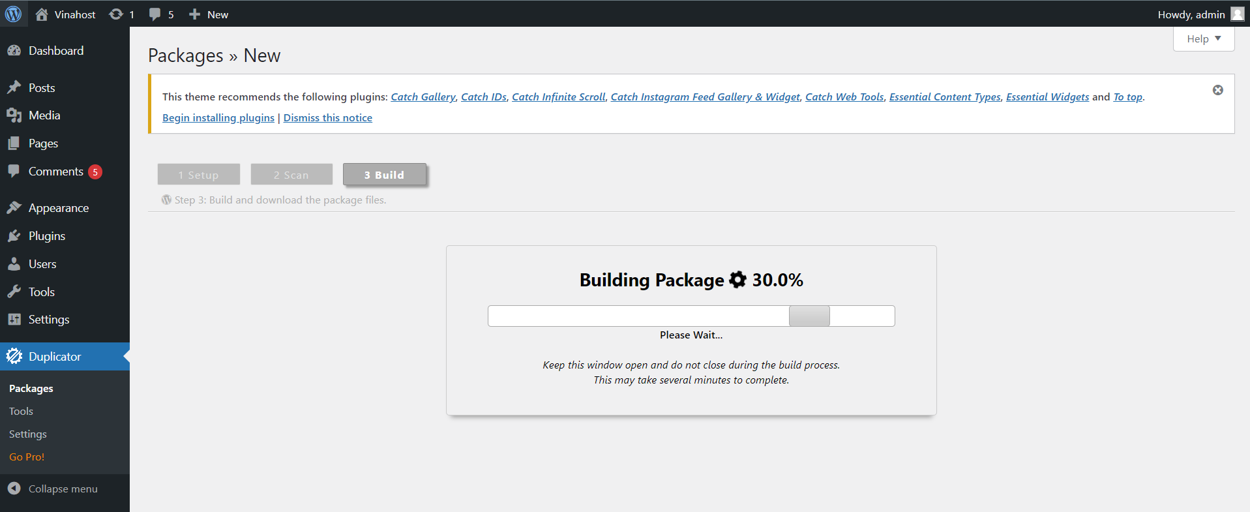Open the Plugins sidebar menu

pyautogui.click(x=46, y=236)
